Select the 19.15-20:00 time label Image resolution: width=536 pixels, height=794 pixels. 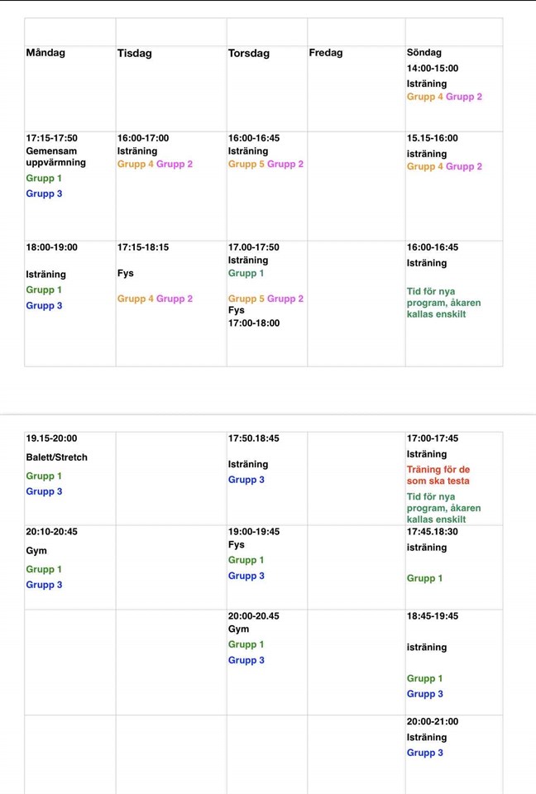tap(51, 438)
